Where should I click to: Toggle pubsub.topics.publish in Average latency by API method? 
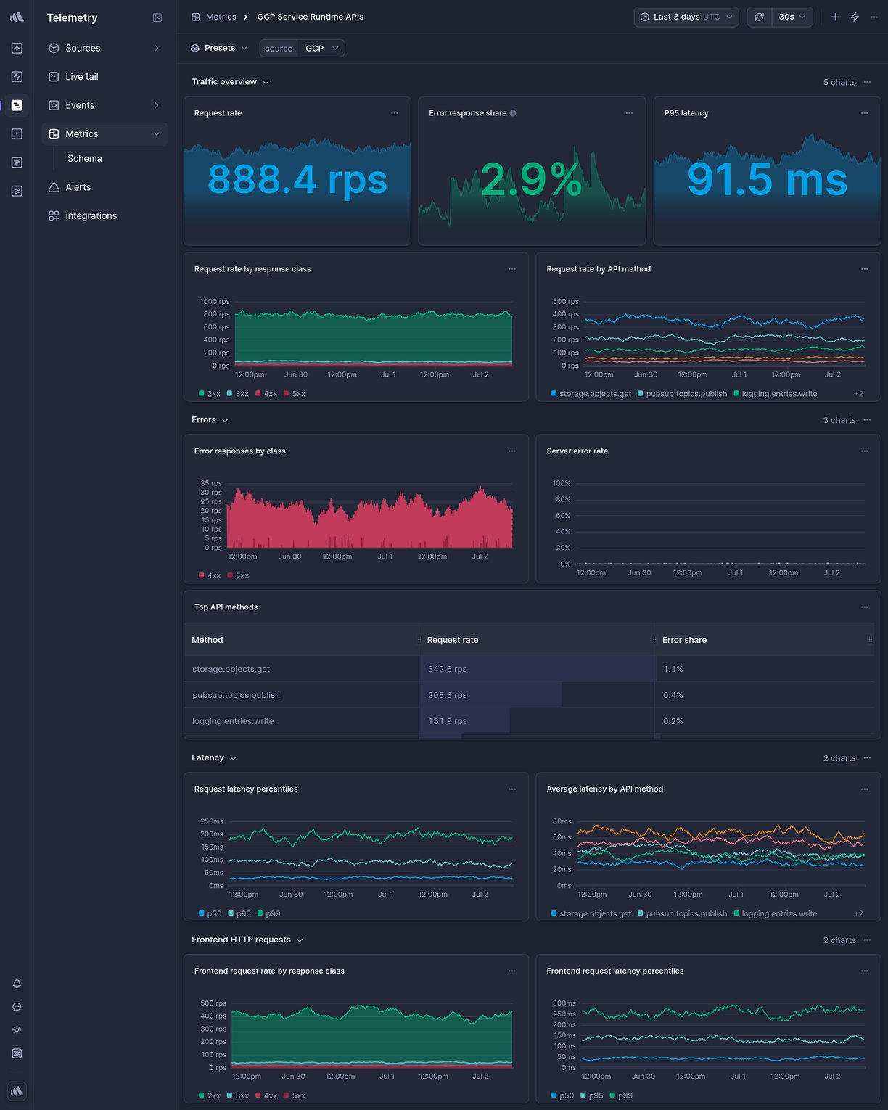(683, 914)
